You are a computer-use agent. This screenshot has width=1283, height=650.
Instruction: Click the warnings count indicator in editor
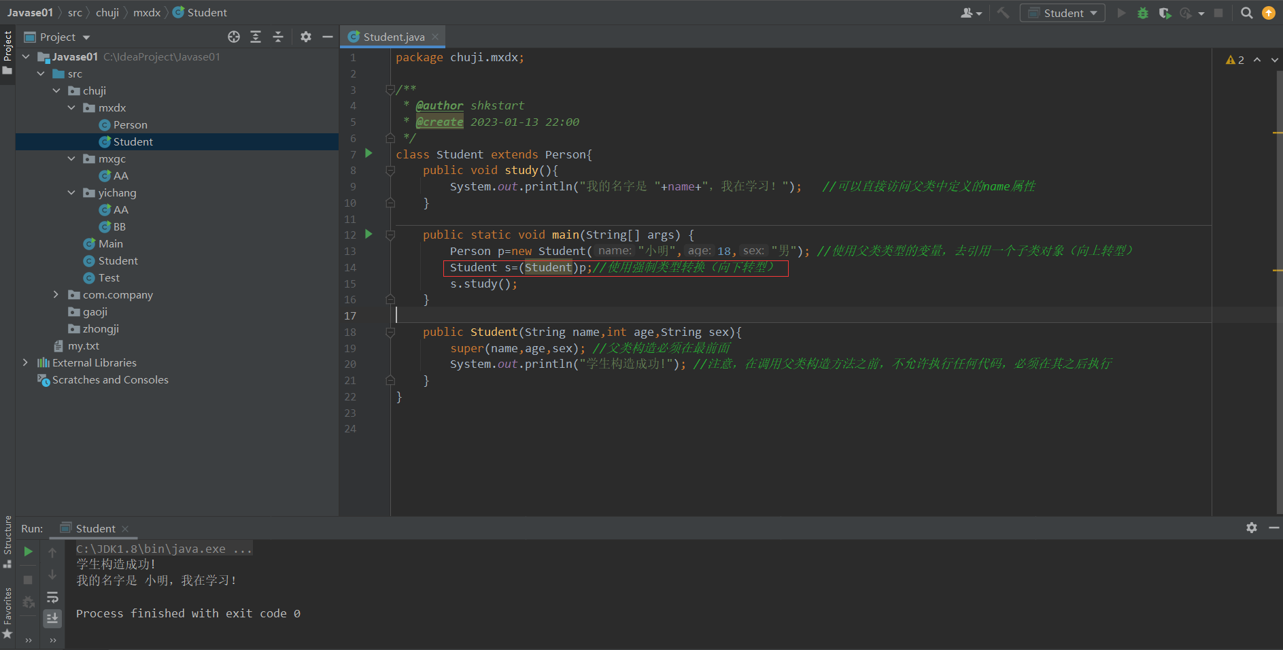pyautogui.click(x=1235, y=60)
